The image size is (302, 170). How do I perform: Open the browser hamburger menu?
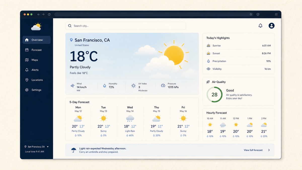(x=276, y=14)
